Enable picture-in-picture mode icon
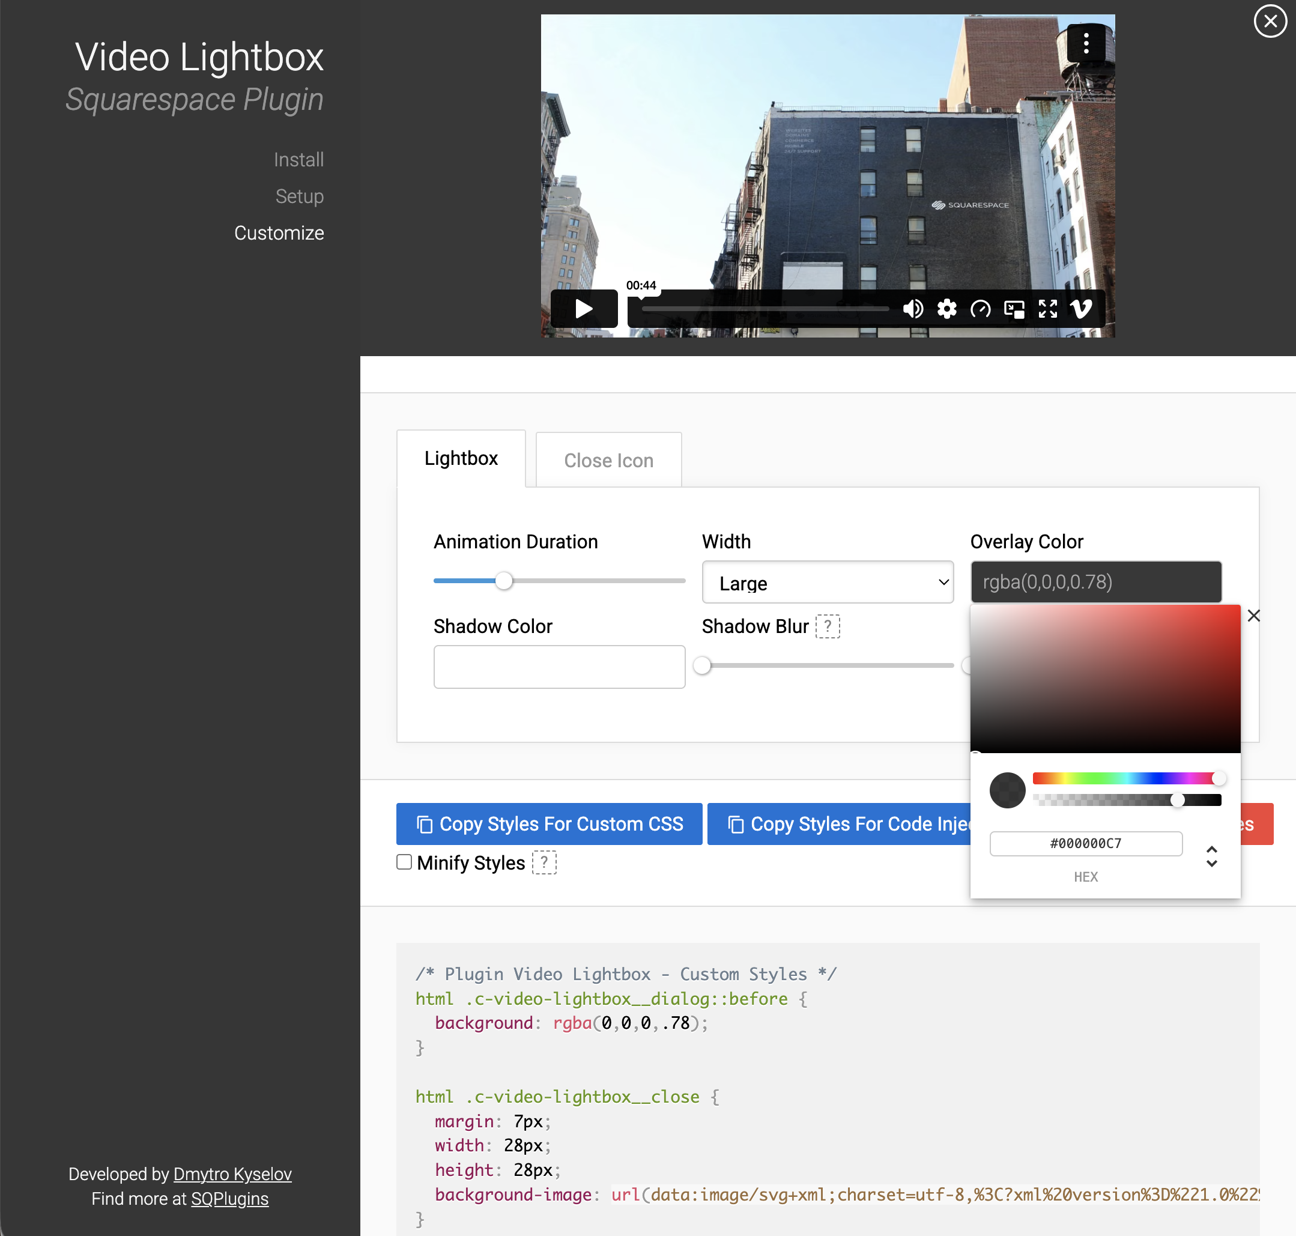This screenshot has height=1236, width=1296. (x=1014, y=308)
